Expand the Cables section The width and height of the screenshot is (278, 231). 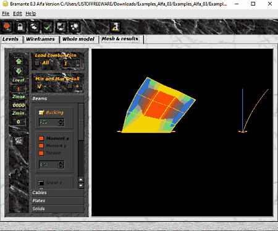tap(57, 193)
